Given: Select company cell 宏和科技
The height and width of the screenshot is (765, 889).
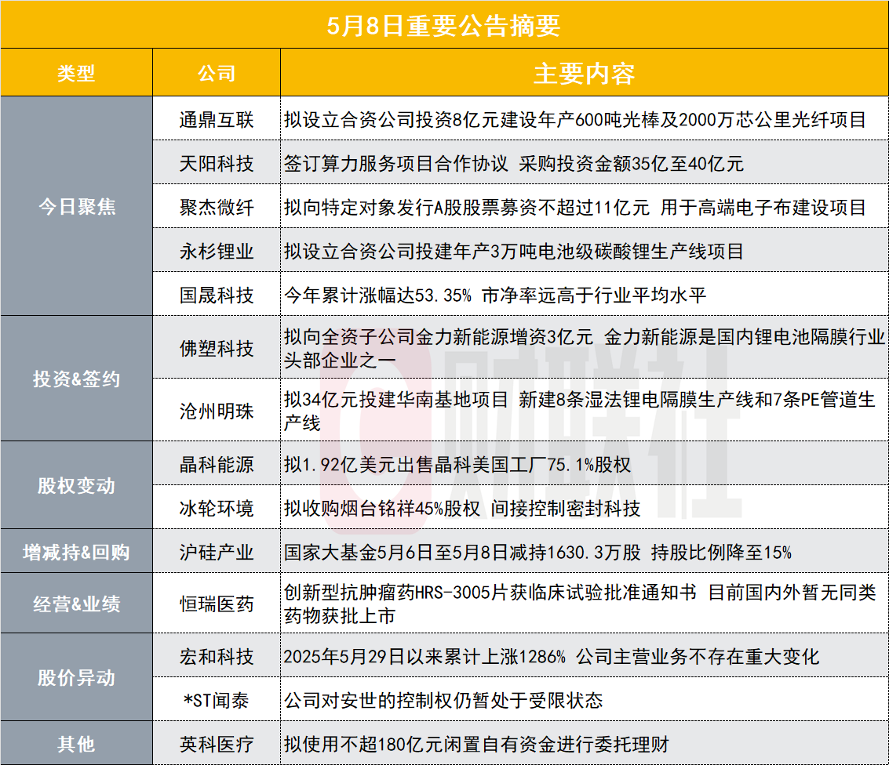Looking at the screenshot, I should point(217,656).
